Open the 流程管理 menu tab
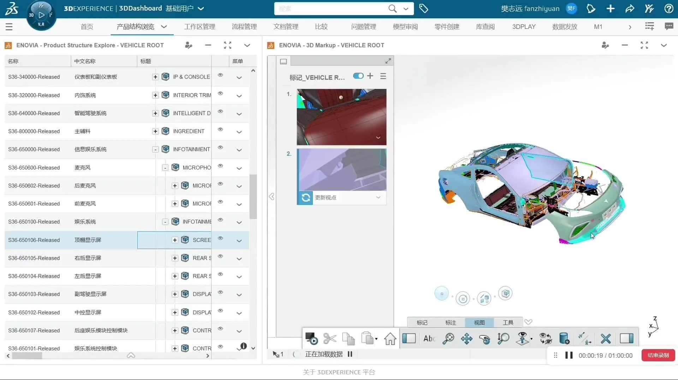 (x=243, y=26)
